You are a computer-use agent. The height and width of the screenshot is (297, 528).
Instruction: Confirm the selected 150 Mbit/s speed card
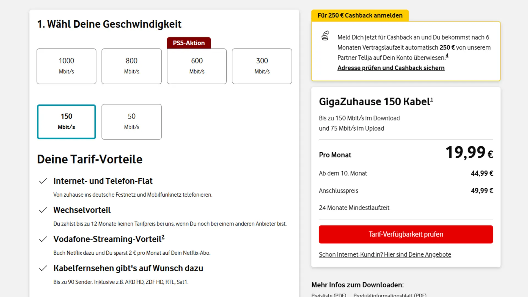[x=66, y=122]
